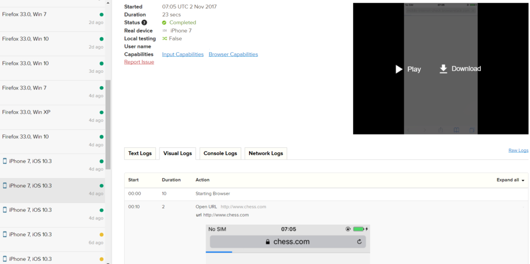Image resolution: width=530 pixels, height=264 pixels.
Task: Click the session list scrollbar
Action: (x=108, y=124)
